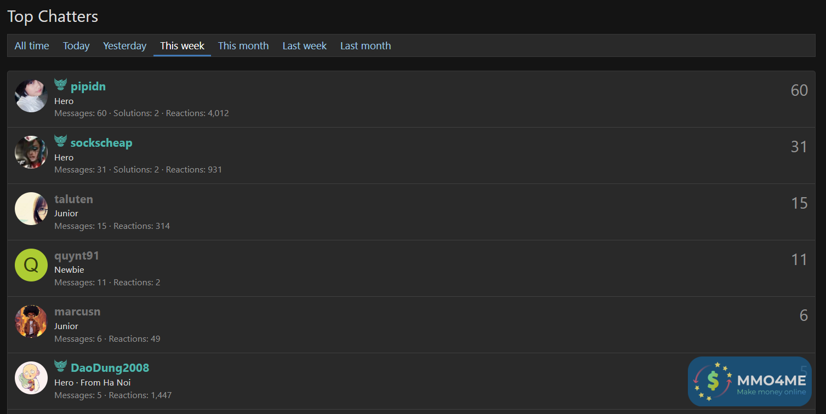This screenshot has width=826, height=414.
Task: Open the This month tab
Action: (243, 46)
